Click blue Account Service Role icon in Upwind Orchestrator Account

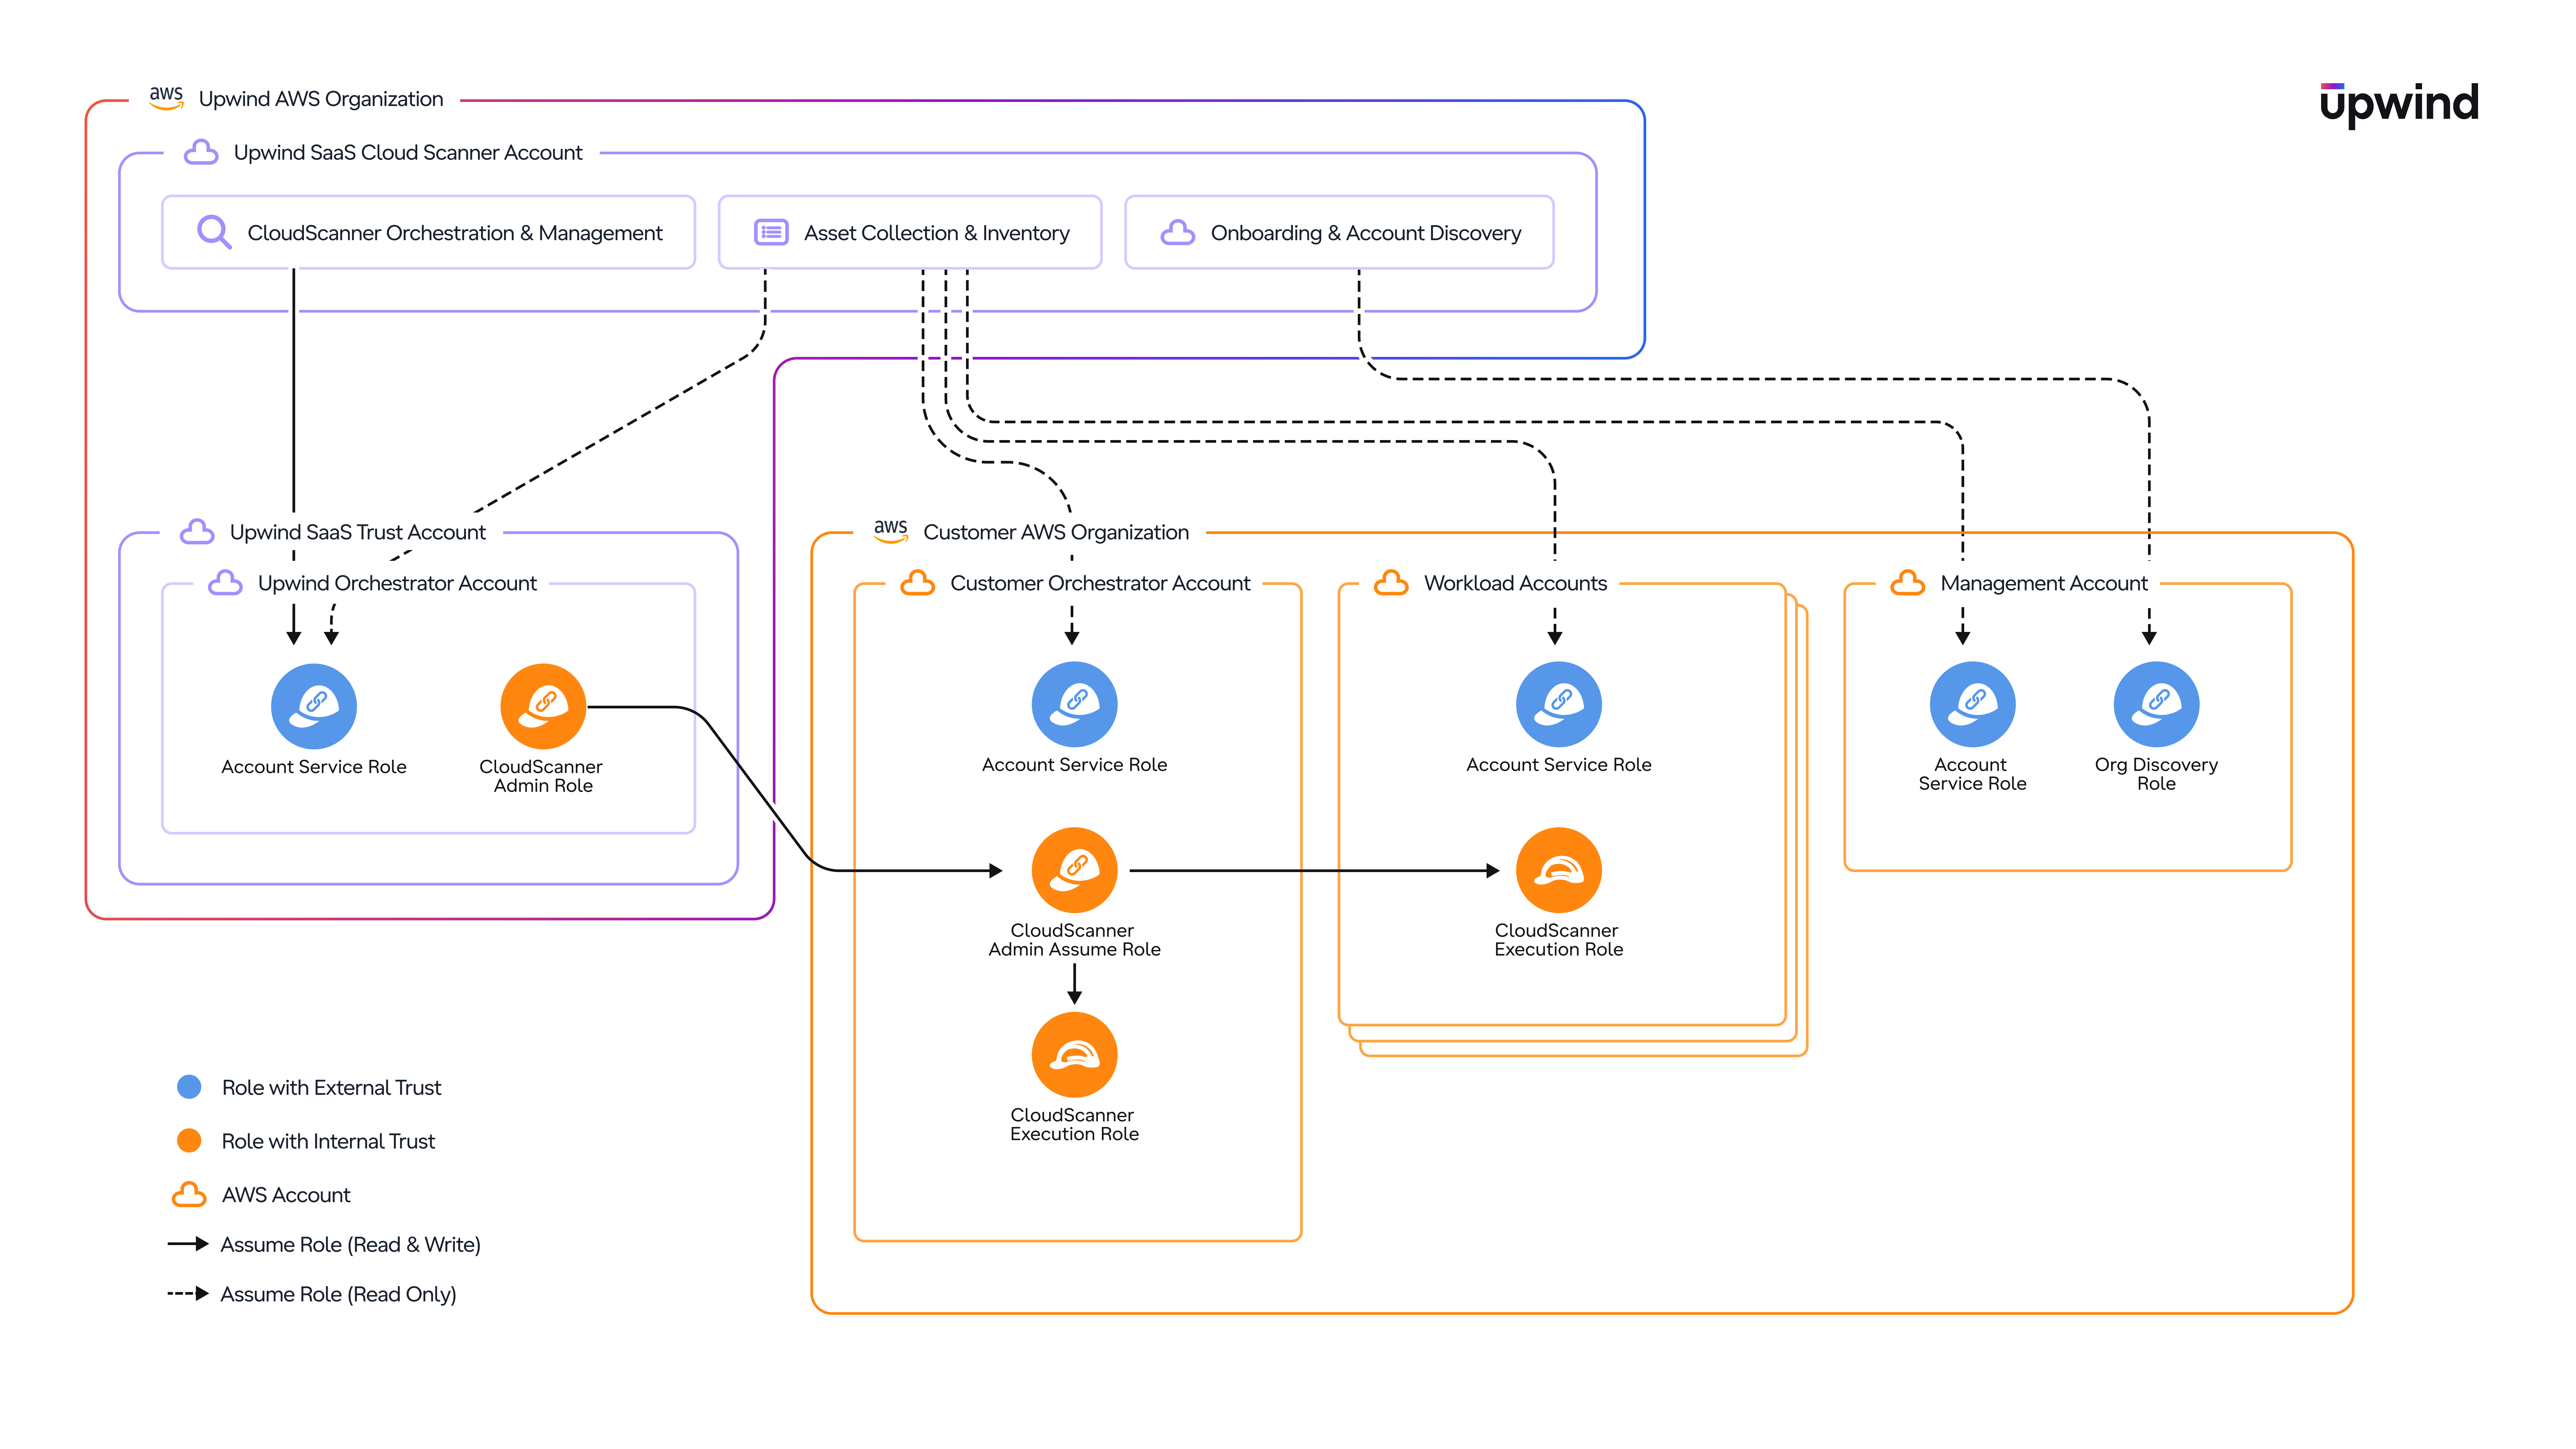coord(314,706)
